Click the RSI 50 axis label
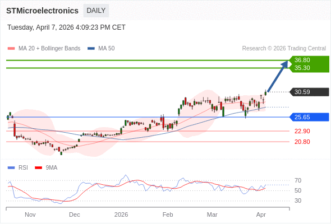Image resolution: width=331 pixels, height=224 pixels. click(x=298, y=191)
